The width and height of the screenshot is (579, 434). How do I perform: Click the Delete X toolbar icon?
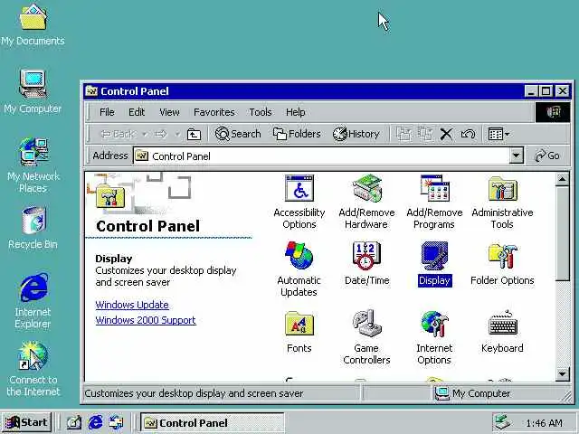click(x=446, y=134)
